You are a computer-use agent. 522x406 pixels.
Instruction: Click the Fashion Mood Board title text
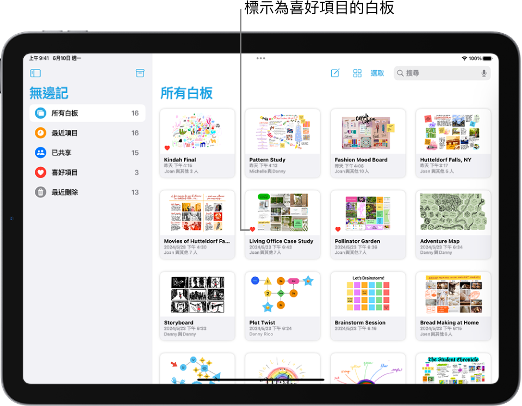pyautogui.click(x=361, y=160)
